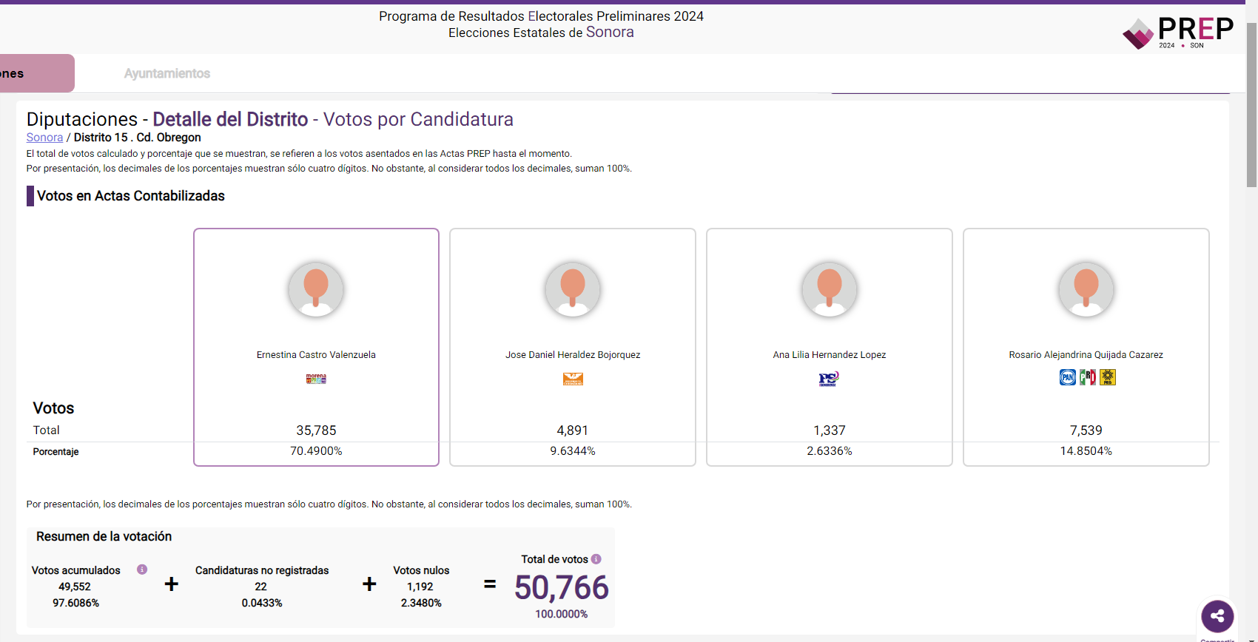Screen dimensions: 1258x642
Task: Click the PAN party logo
Action: (x=1067, y=378)
